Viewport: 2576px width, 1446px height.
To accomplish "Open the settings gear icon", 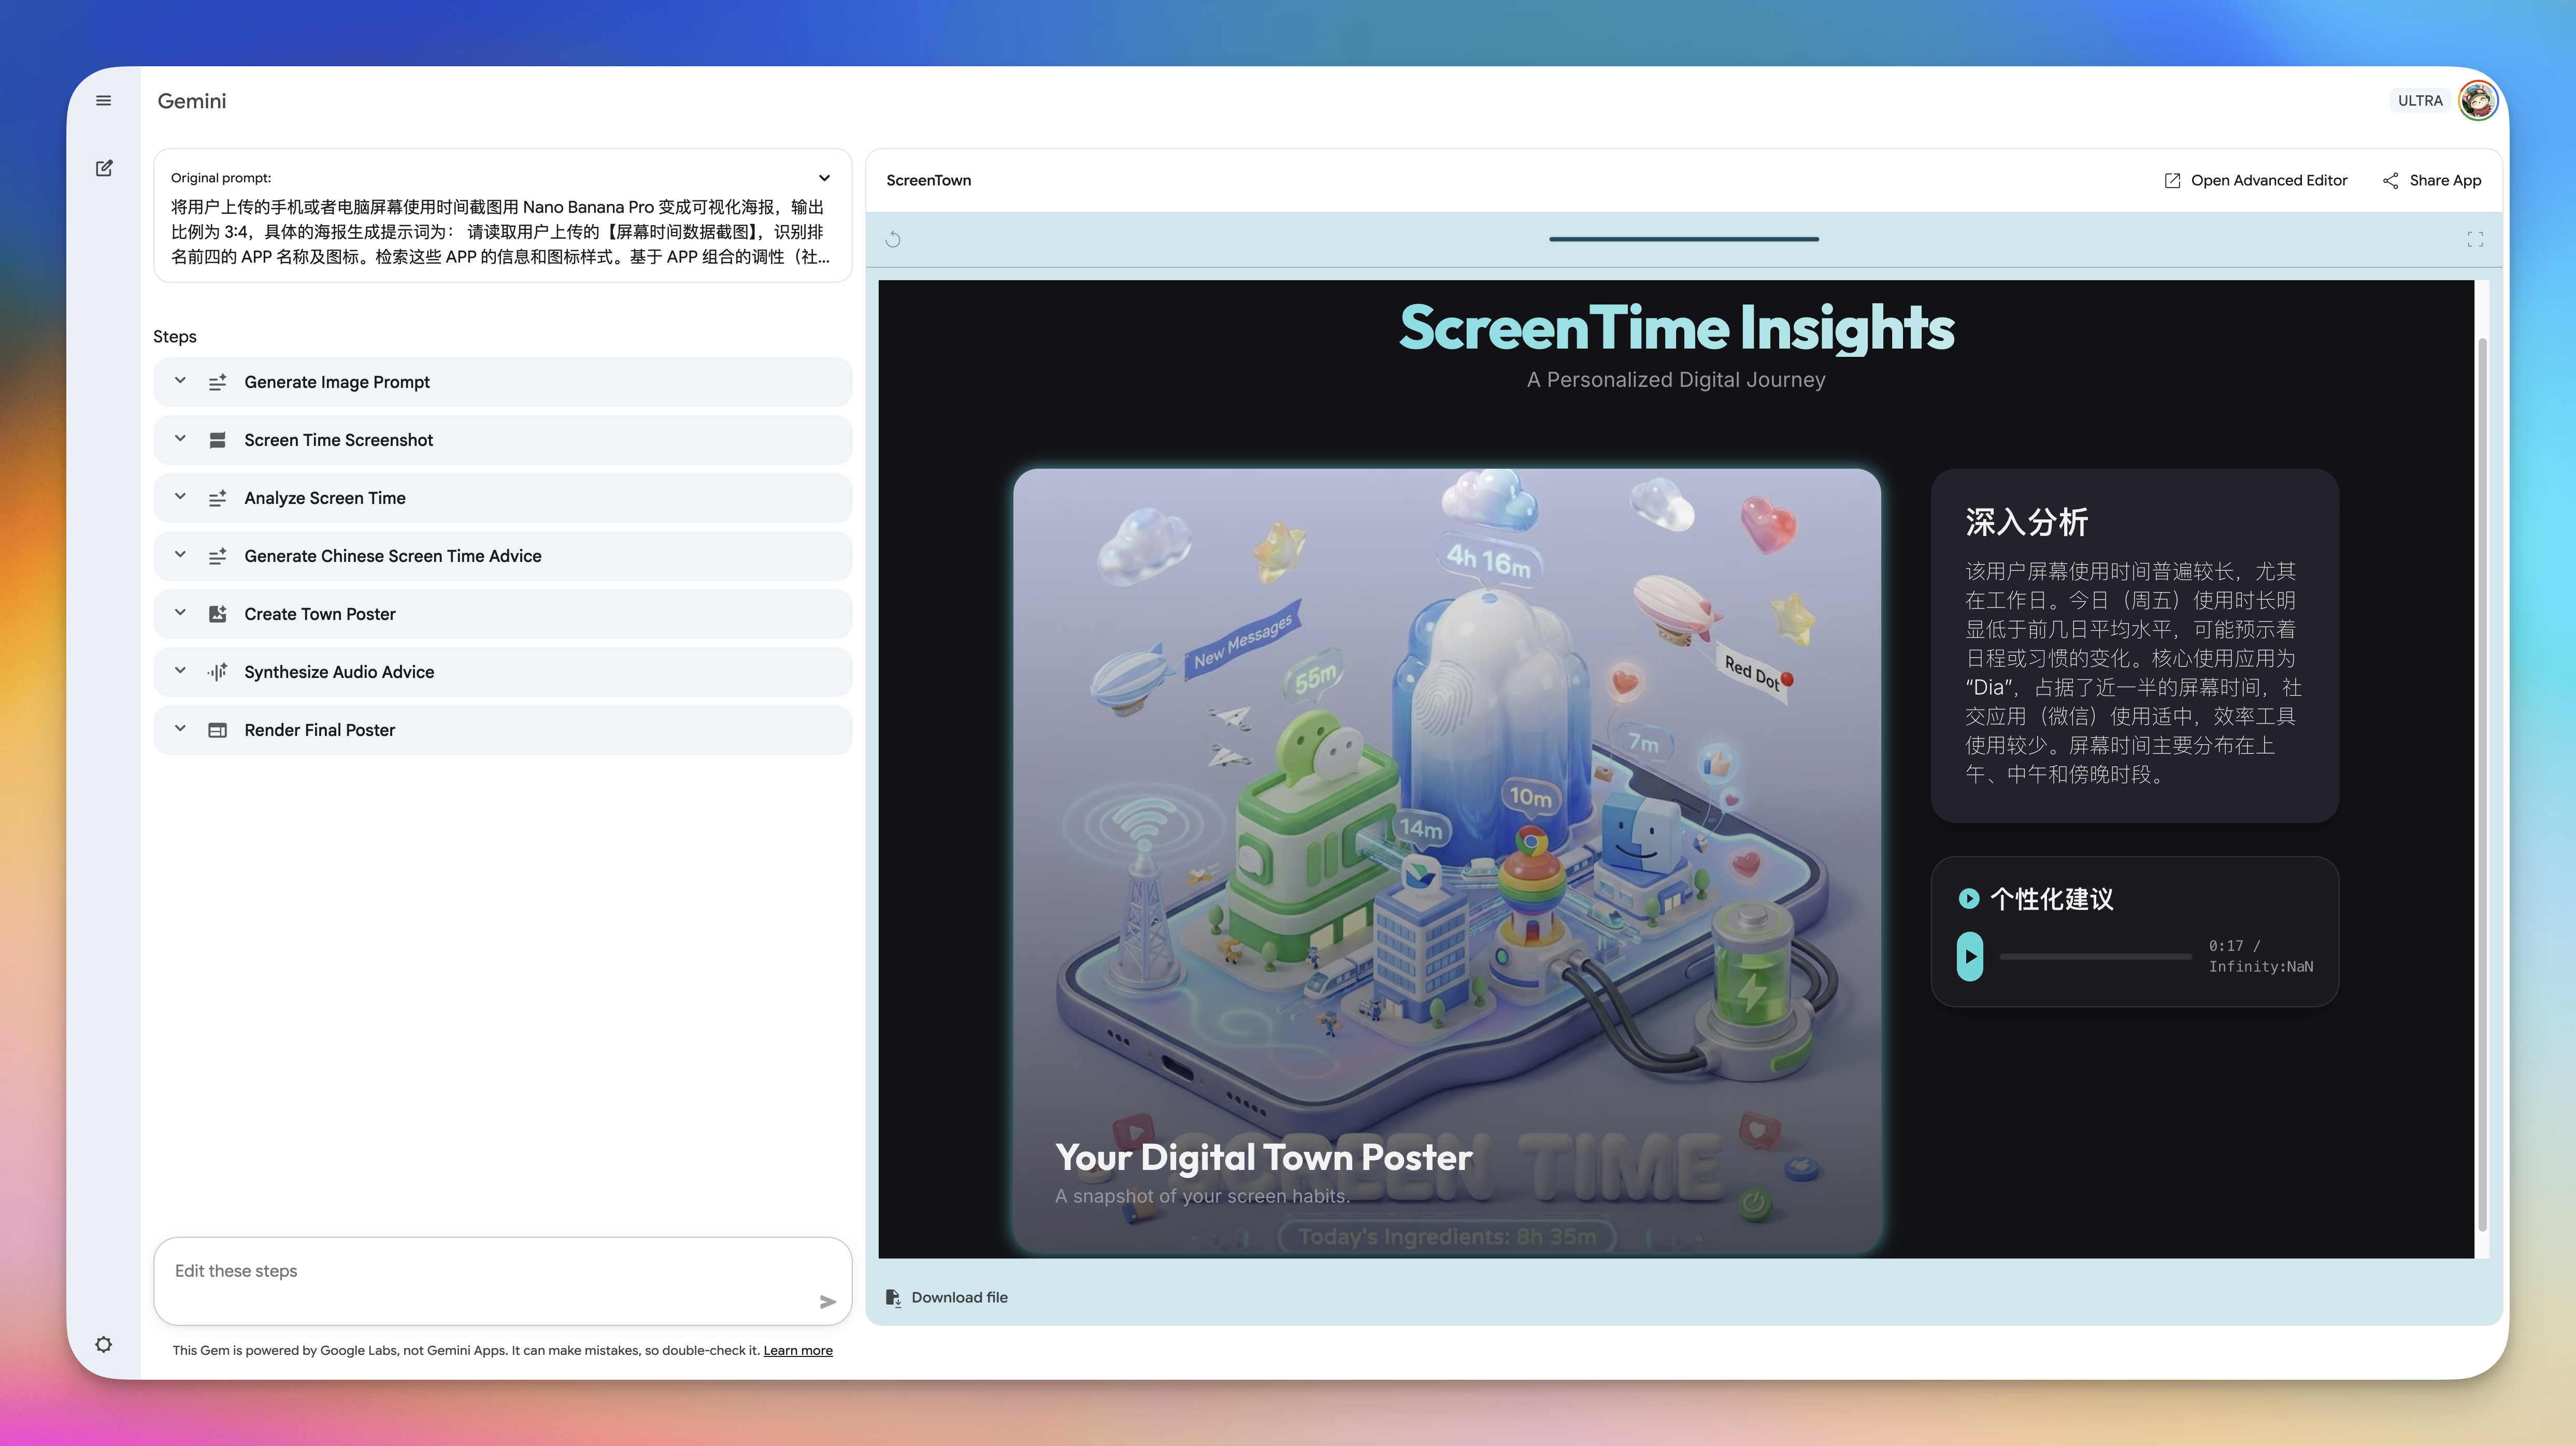I will click(x=103, y=1344).
